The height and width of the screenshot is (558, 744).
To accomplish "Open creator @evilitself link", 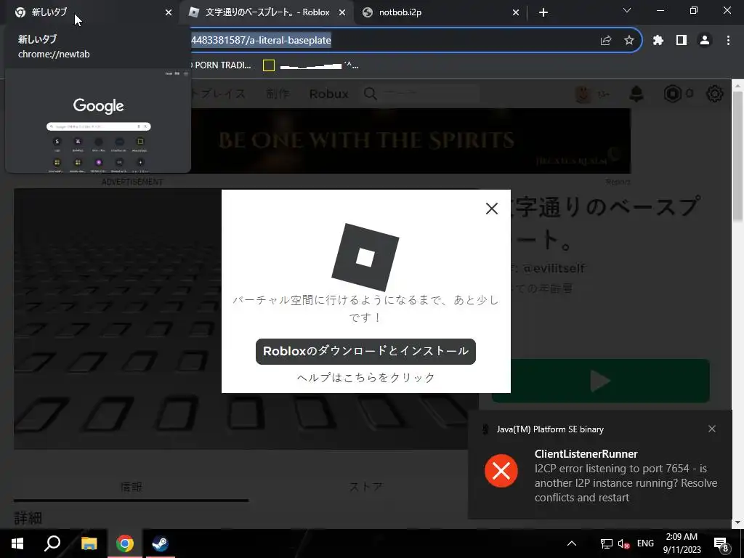I will click(554, 269).
